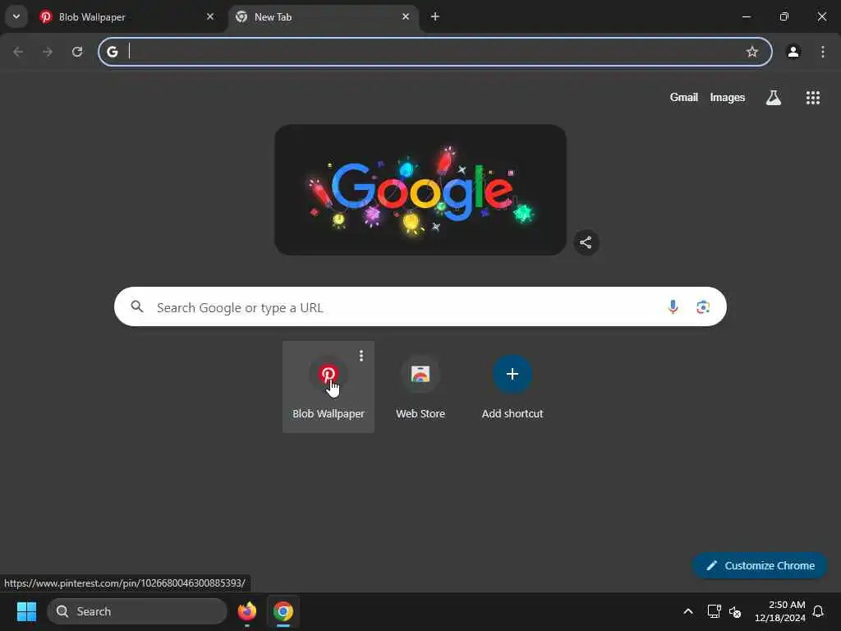Switch to the Blob Wallpaper tab

127,17
